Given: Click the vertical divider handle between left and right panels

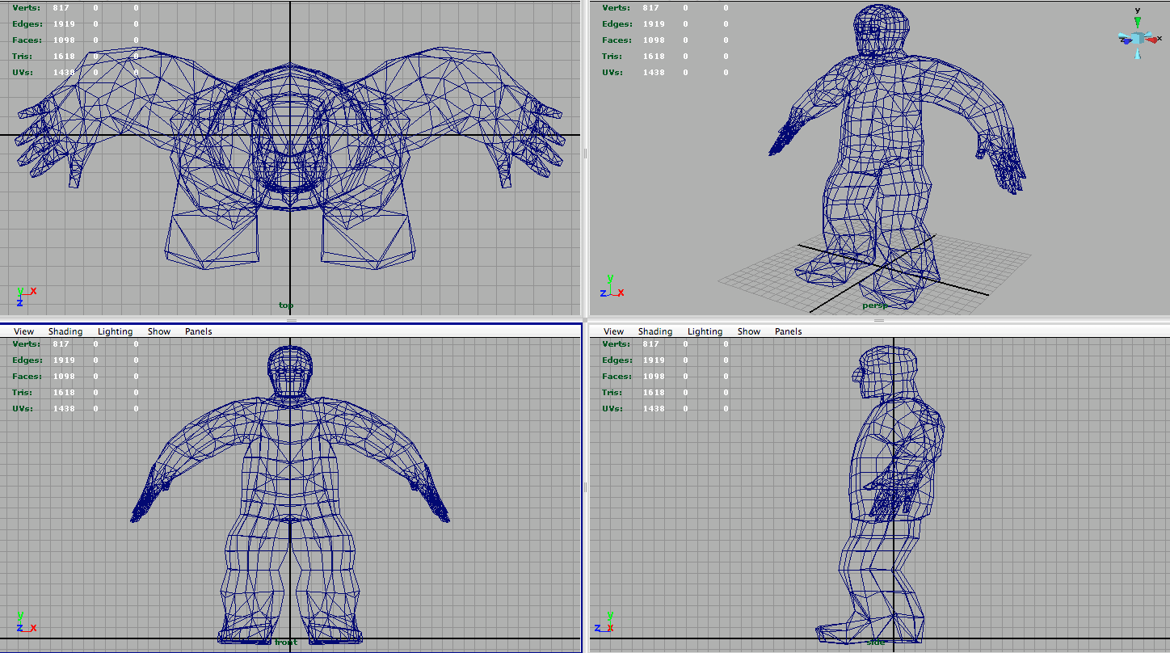Looking at the screenshot, I should click(x=585, y=154).
